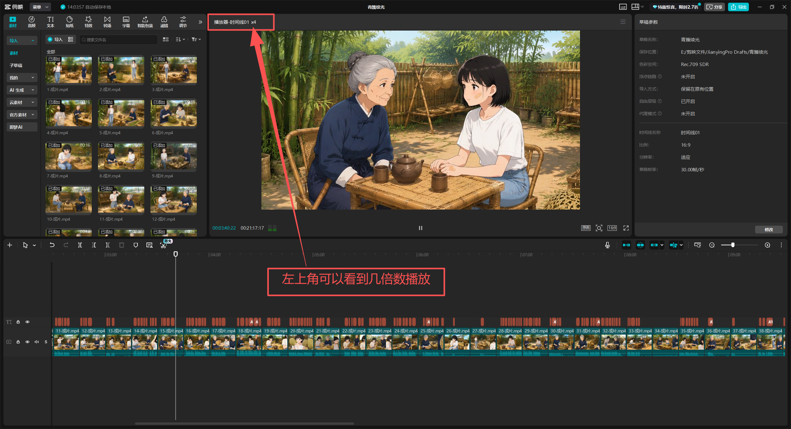The width and height of the screenshot is (791, 429).
Task: Click the microphone record voiceover icon
Action: tap(607, 245)
